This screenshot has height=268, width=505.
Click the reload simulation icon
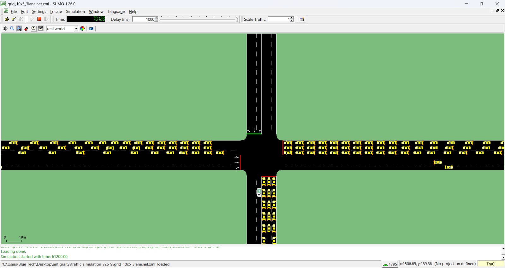21,19
